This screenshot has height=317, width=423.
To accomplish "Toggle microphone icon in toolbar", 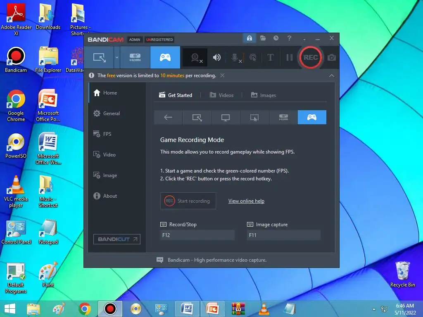I will click(235, 57).
